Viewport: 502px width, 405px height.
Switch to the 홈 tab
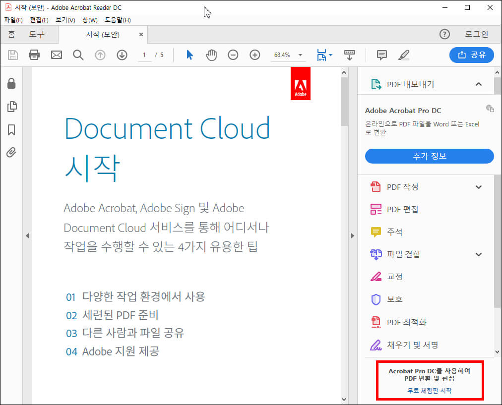click(x=11, y=34)
